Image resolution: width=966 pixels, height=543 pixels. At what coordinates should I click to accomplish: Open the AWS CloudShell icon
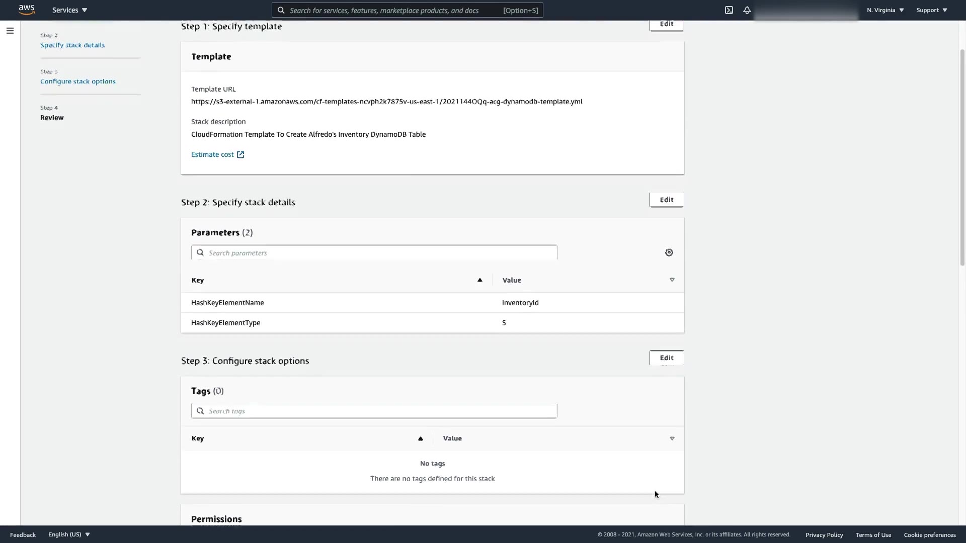tap(729, 10)
